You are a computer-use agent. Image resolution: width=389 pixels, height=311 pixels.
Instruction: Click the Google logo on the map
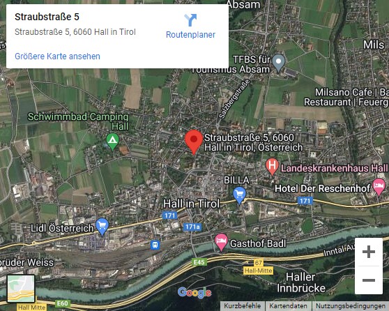click(x=194, y=293)
